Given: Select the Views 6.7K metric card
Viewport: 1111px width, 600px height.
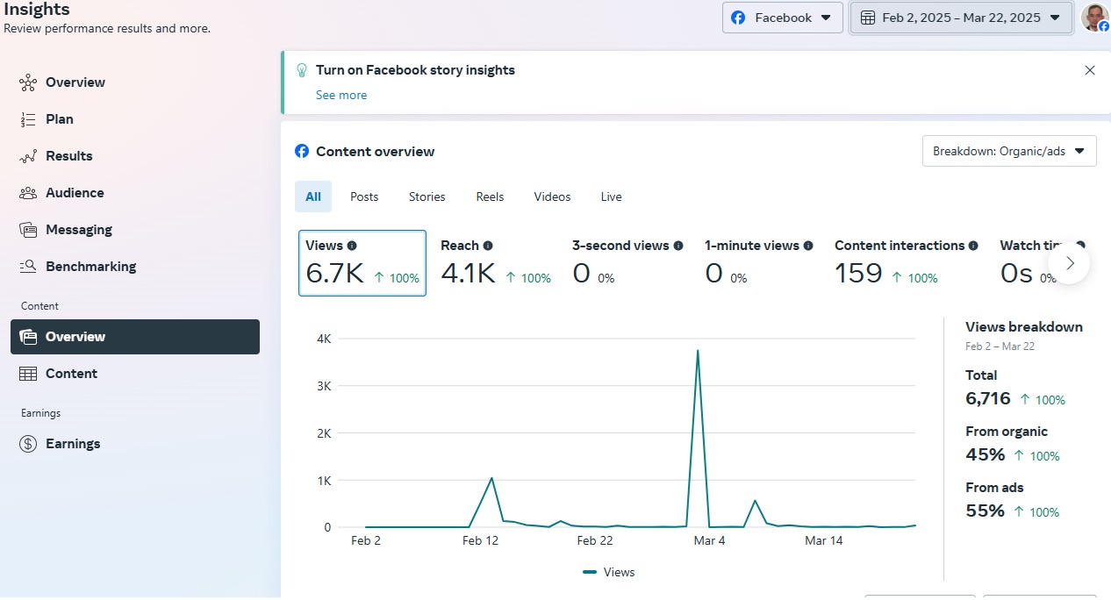Looking at the screenshot, I should [x=362, y=263].
